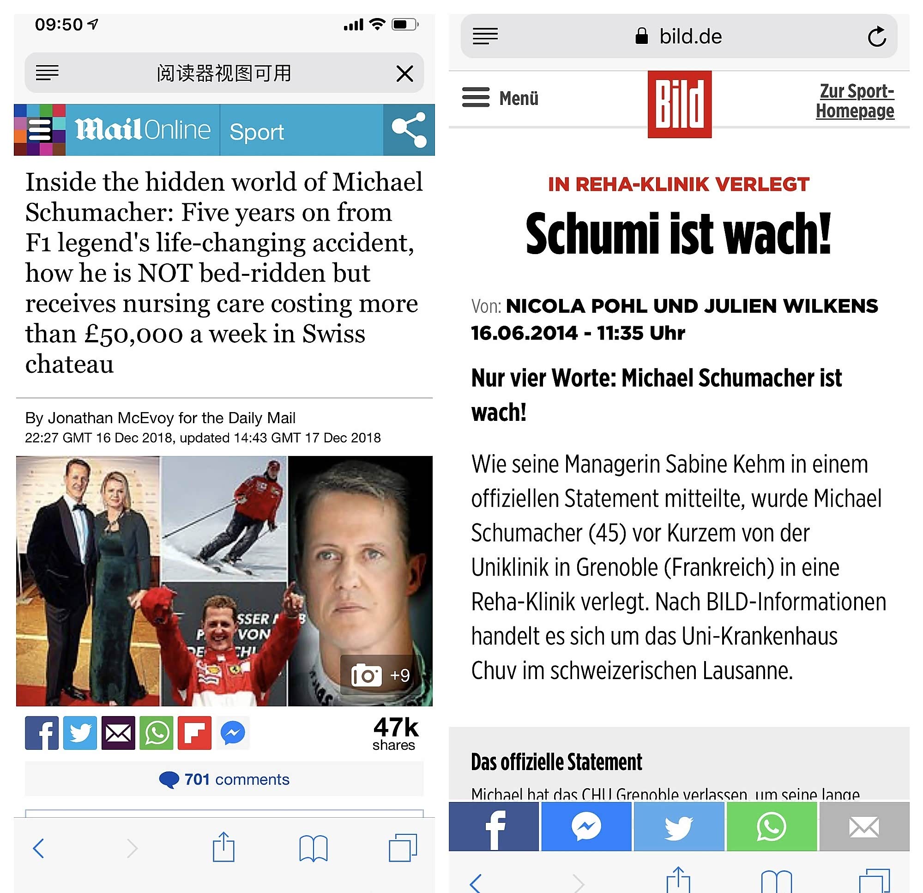Close the reader view available banner
Image resolution: width=923 pixels, height=893 pixels.
coord(404,73)
